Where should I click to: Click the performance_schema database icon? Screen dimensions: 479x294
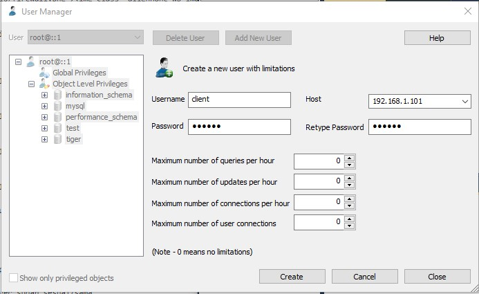click(57, 117)
